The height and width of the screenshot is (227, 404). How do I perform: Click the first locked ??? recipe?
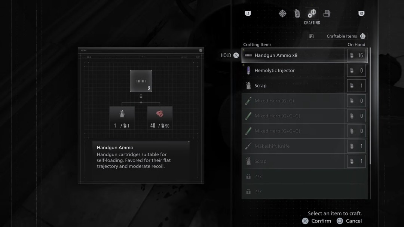[294, 177]
